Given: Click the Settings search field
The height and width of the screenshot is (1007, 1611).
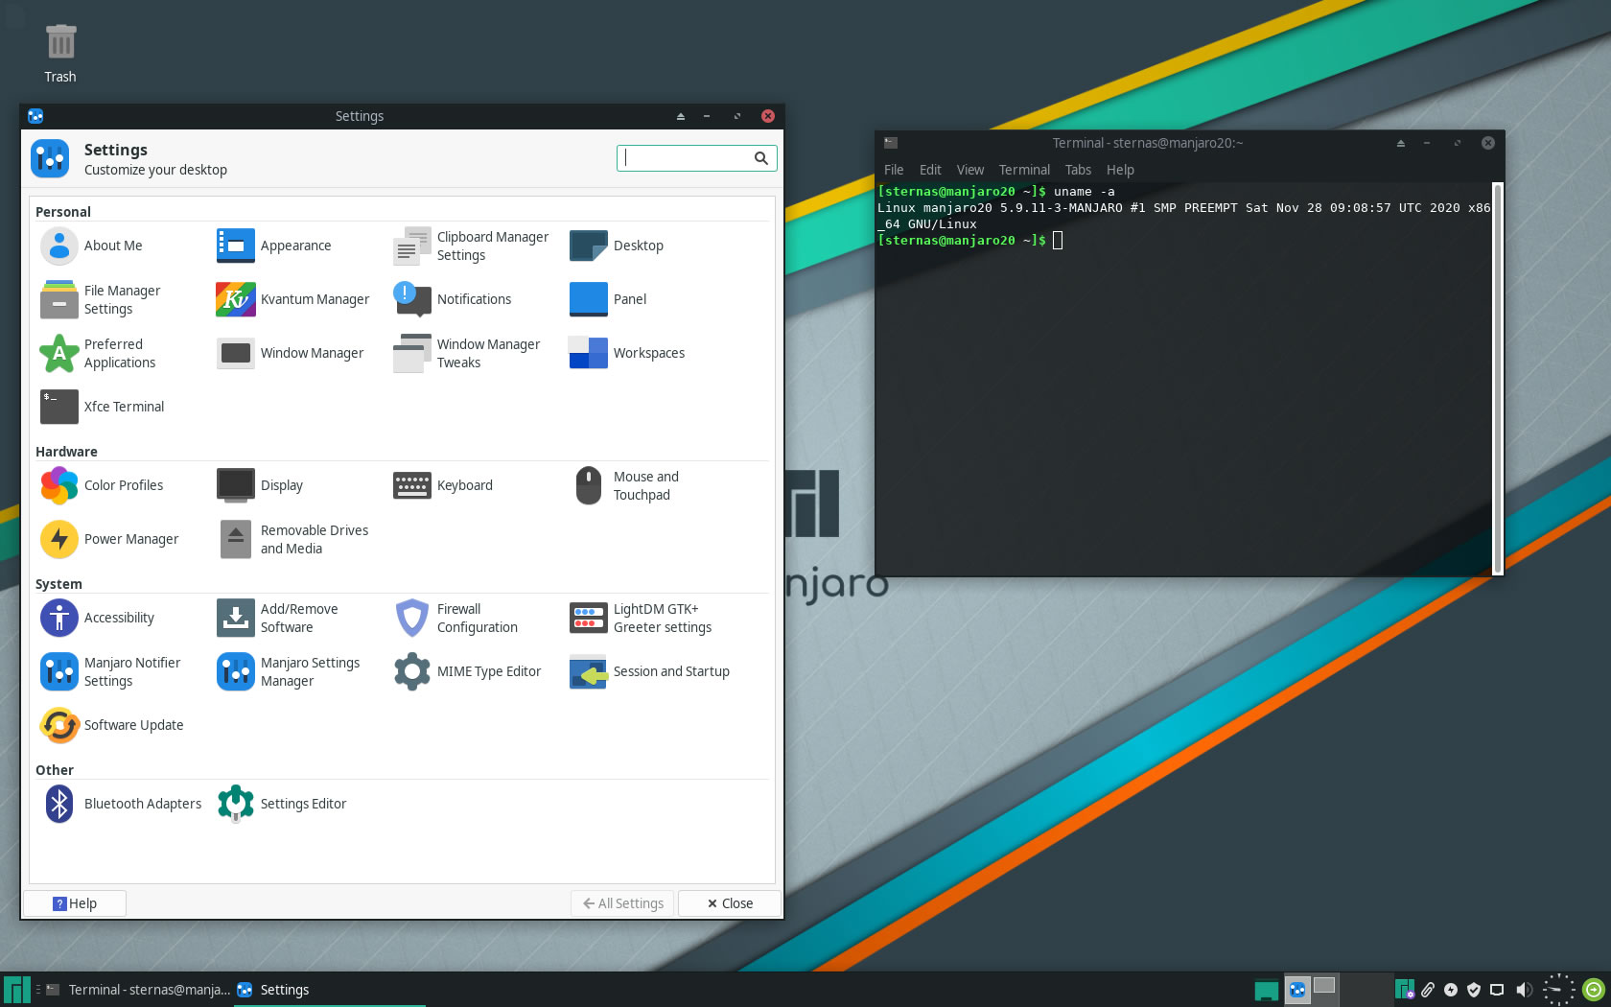Looking at the screenshot, I should pyautogui.click(x=696, y=158).
